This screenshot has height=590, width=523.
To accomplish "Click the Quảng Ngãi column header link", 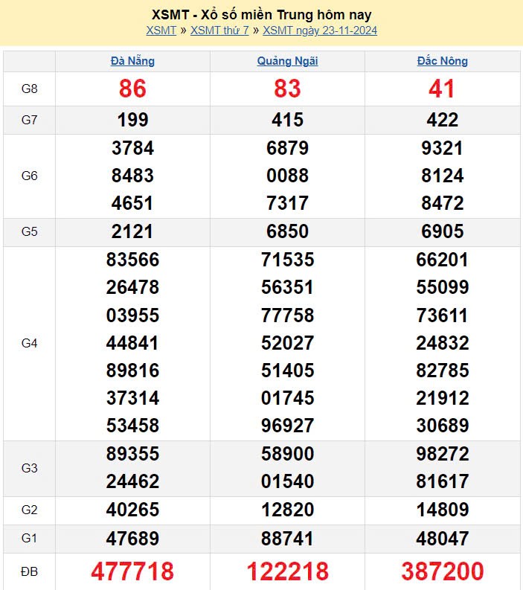I will point(287,61).
